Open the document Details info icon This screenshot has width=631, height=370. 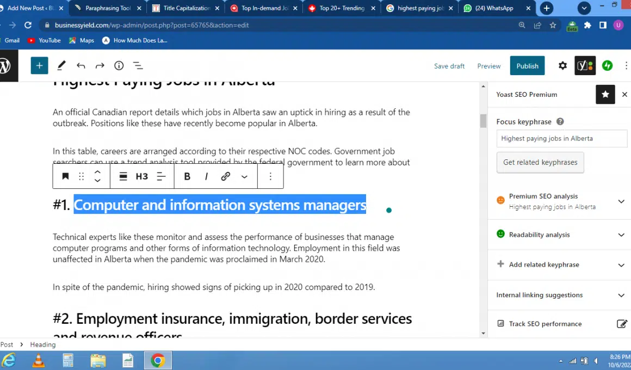click(119, 66)
